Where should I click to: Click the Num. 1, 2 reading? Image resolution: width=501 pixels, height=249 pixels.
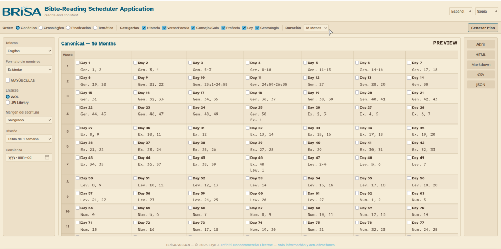point(370,200)
